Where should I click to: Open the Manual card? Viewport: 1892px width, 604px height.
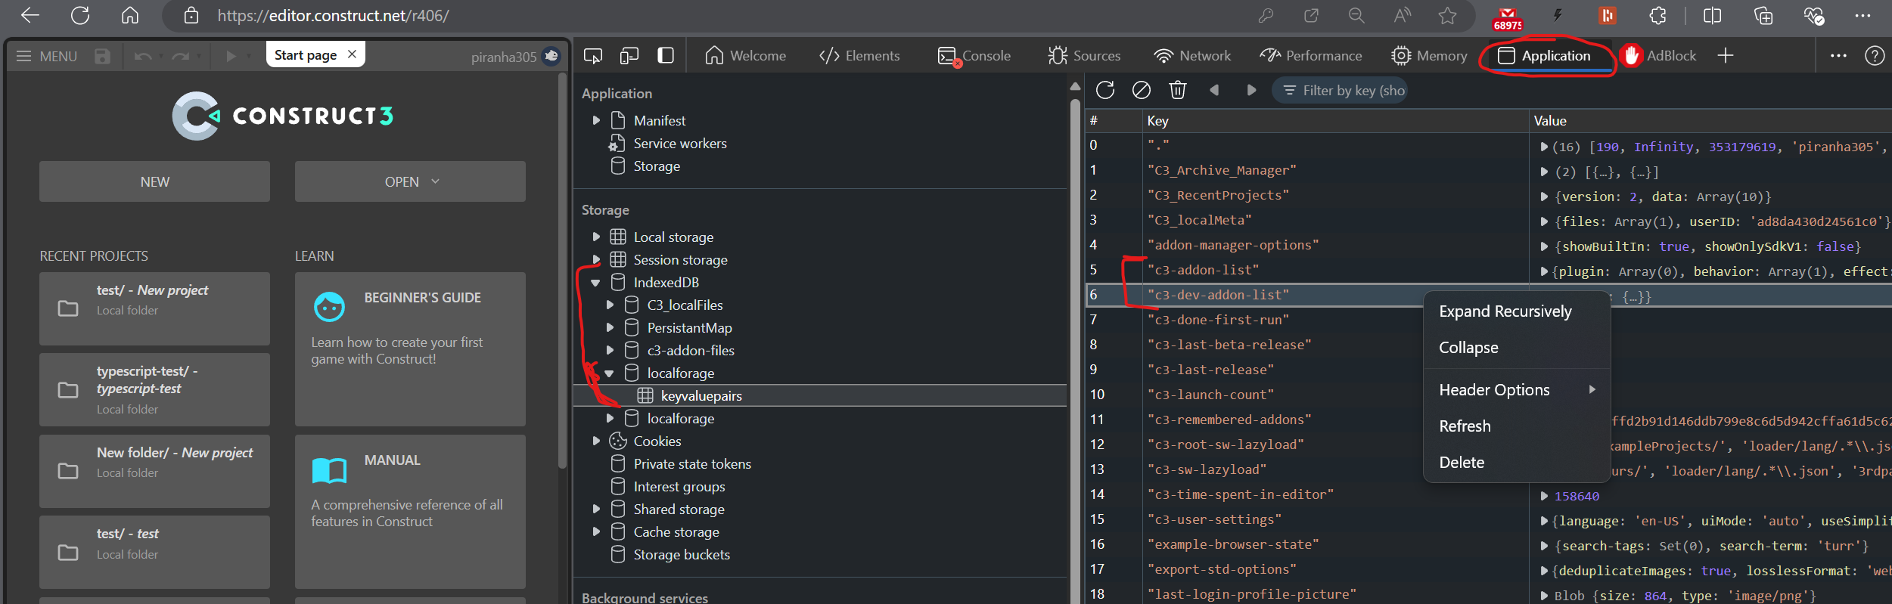tap(410, 511)
